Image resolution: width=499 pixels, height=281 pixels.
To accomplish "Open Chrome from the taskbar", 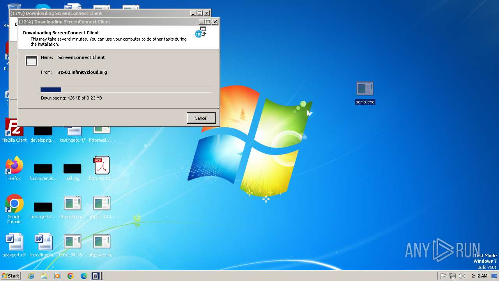I will point(71,276).
